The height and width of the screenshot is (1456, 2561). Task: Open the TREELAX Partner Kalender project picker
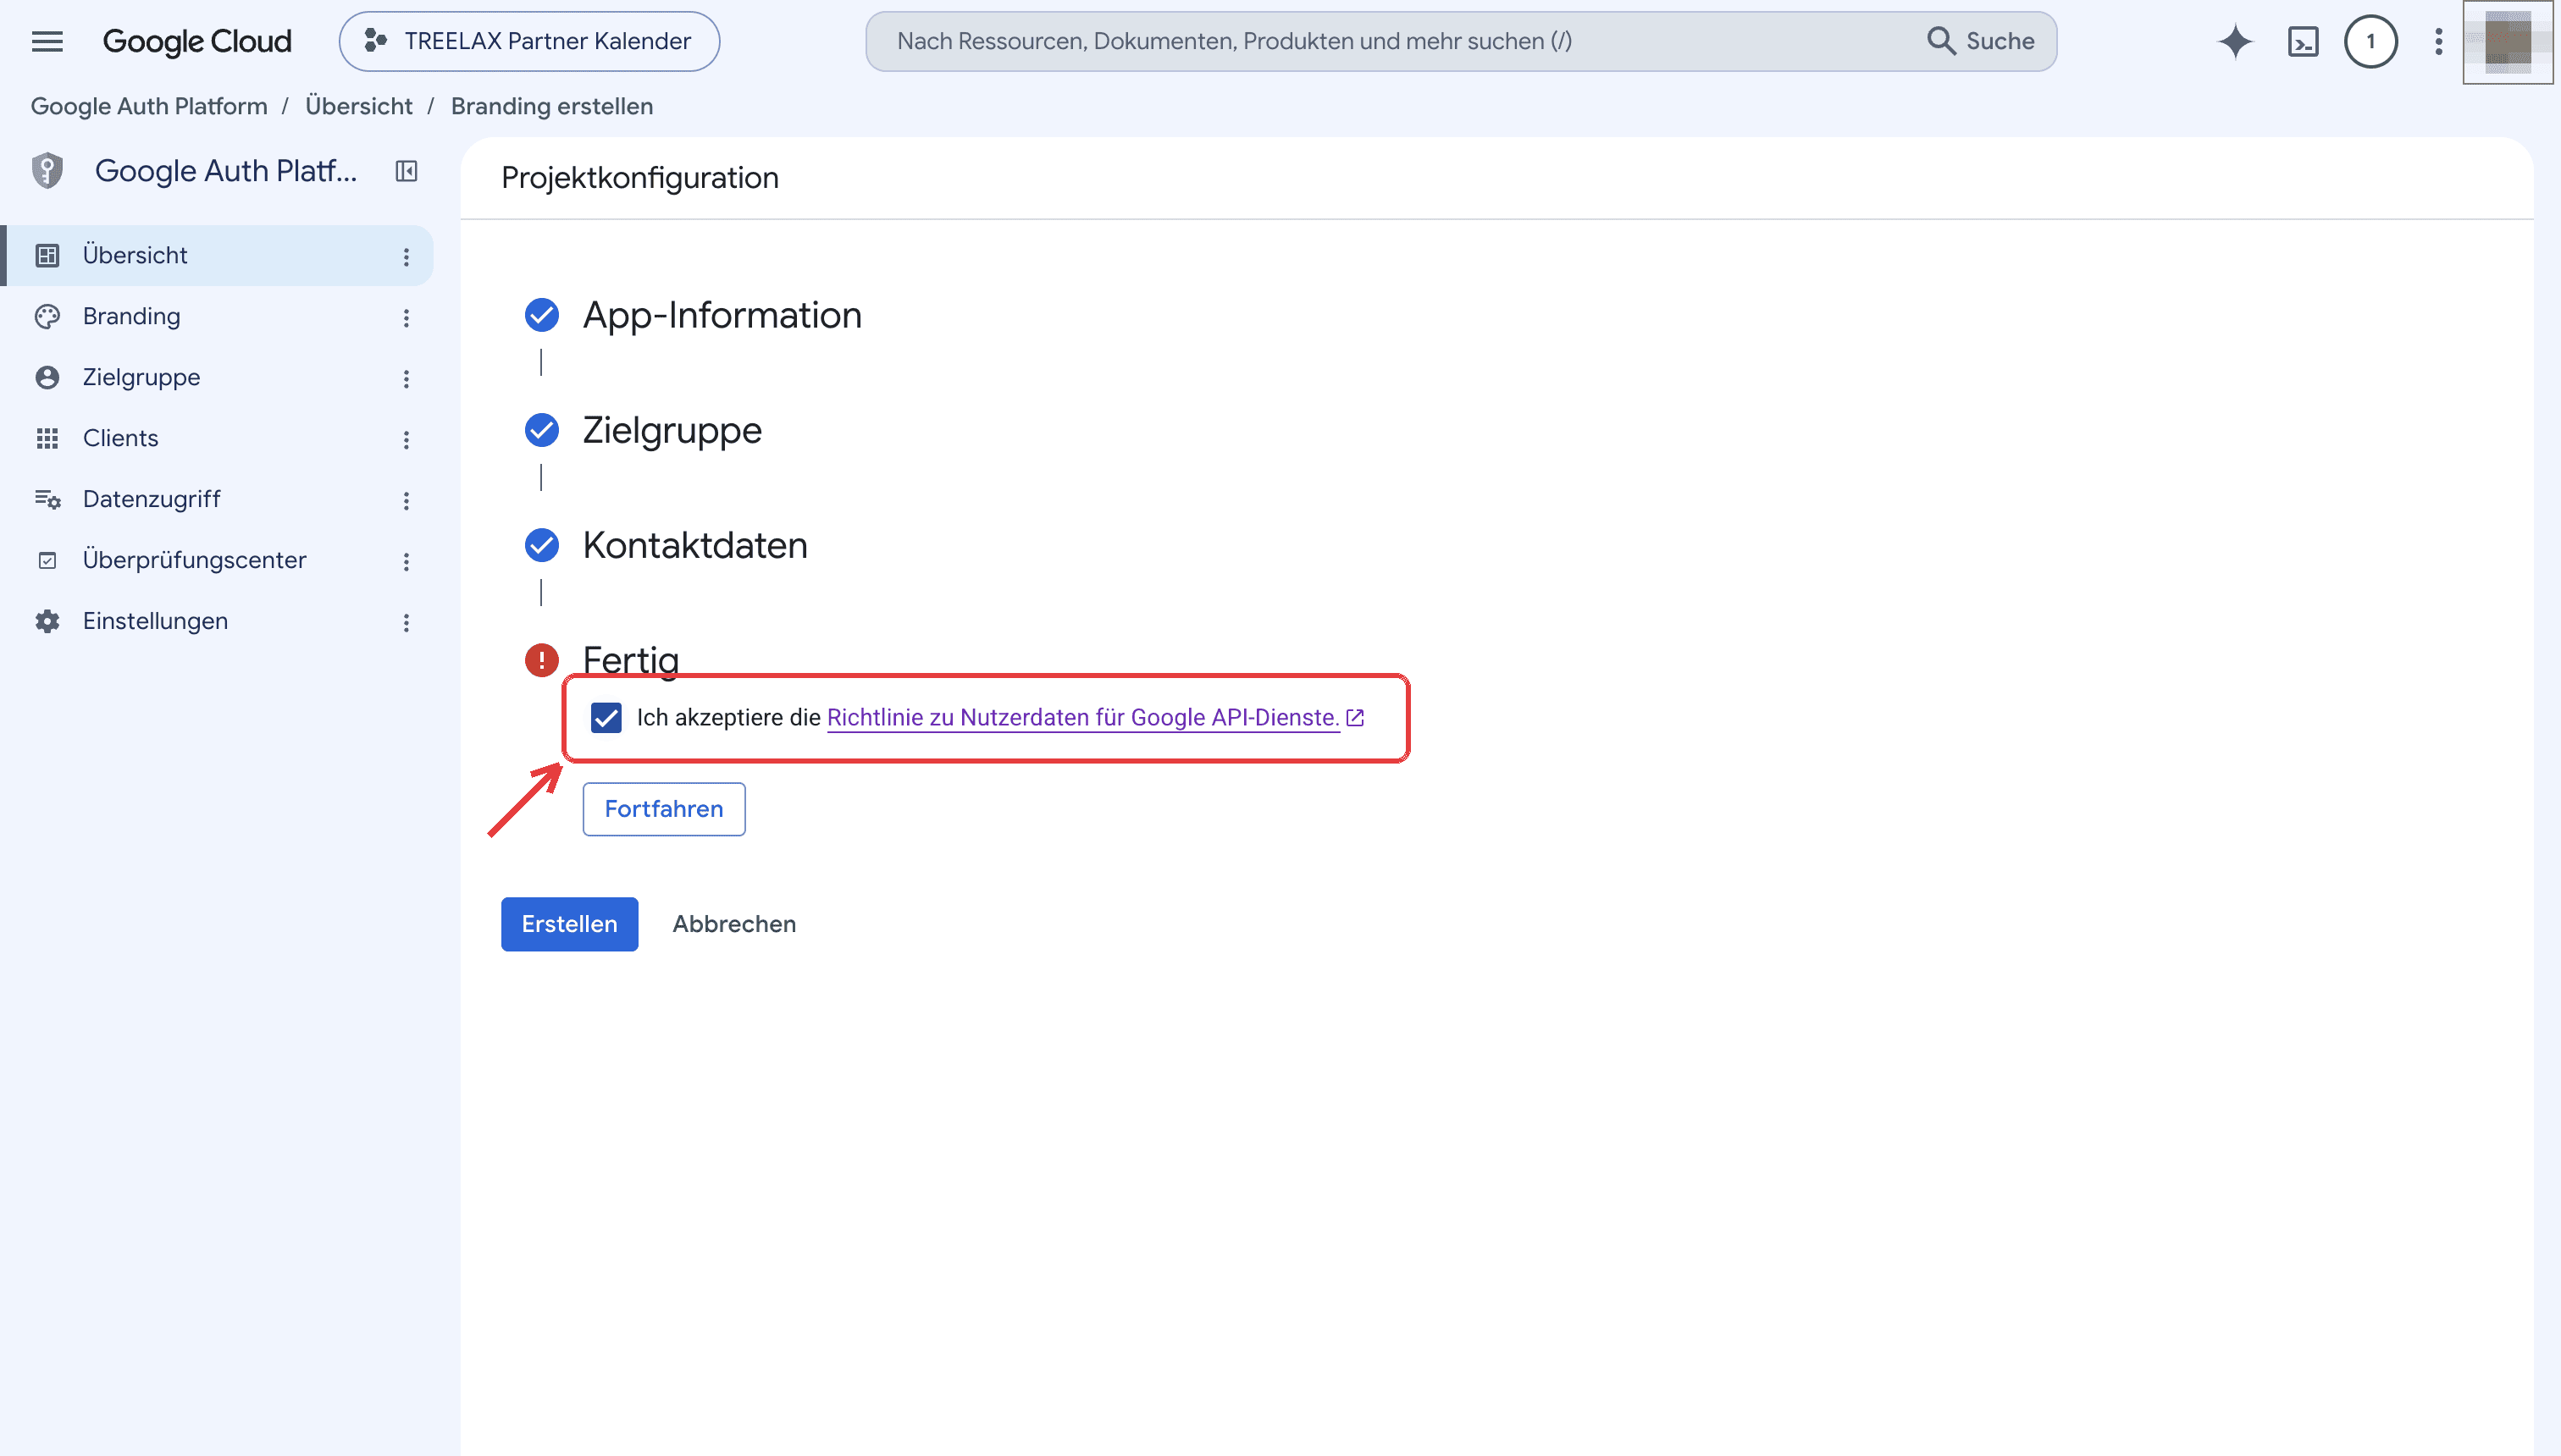(x=529, y=41)
